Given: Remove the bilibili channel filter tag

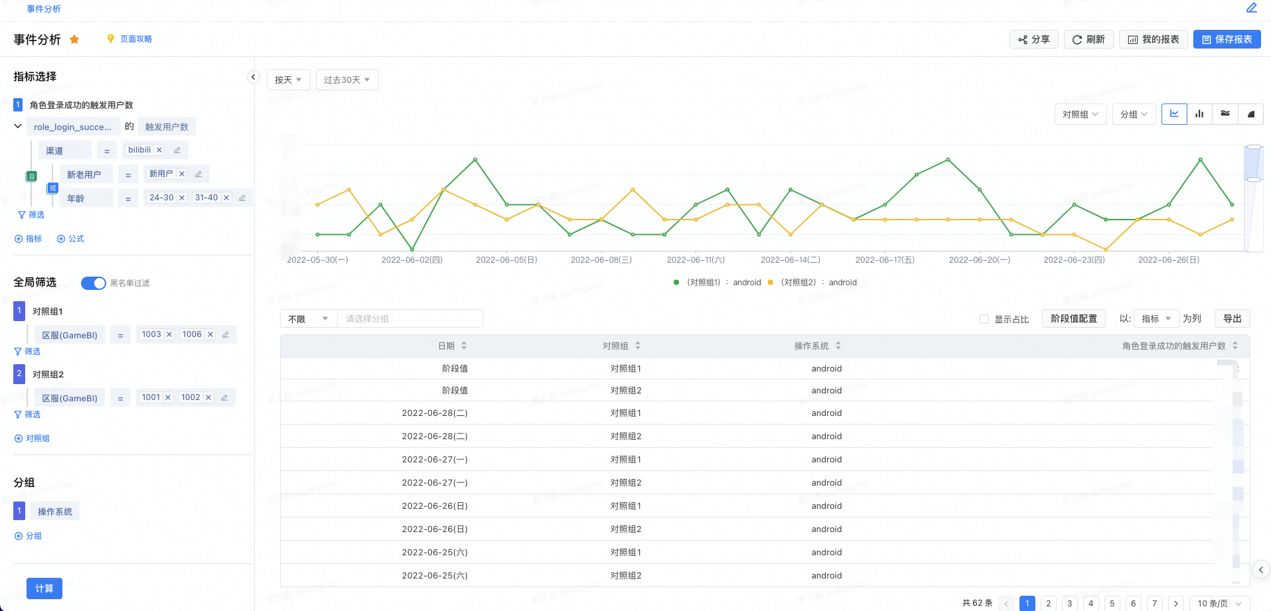Looking at the screenshot, I should [159, 150].
